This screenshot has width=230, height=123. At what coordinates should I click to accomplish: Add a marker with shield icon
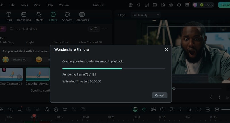171,109
